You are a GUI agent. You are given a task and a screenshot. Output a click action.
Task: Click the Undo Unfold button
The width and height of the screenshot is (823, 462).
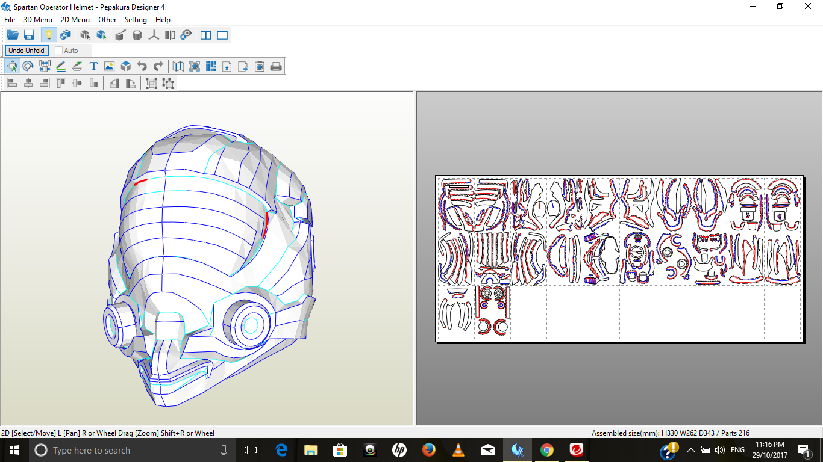point(27,51)
